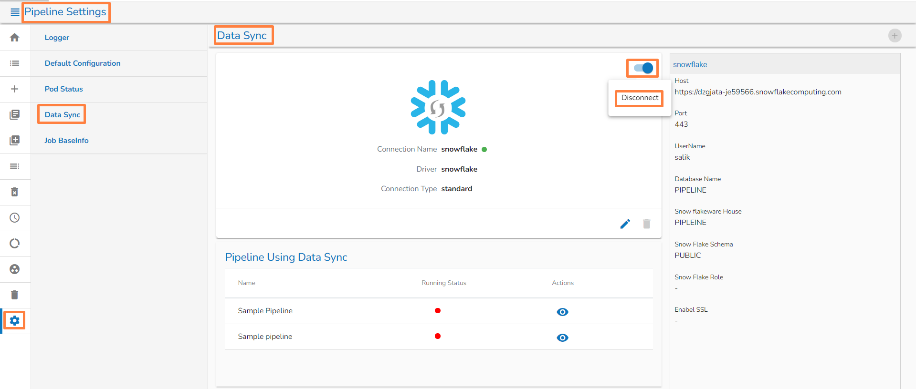Image resolution: width=916 pixels, height=389 pixels.
Task: Click the snowflake title in details panel
Action: click(x=690, y=65)
